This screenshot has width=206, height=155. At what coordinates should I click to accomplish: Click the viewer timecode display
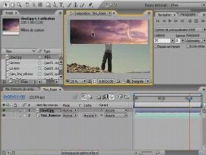pos(106,81)
